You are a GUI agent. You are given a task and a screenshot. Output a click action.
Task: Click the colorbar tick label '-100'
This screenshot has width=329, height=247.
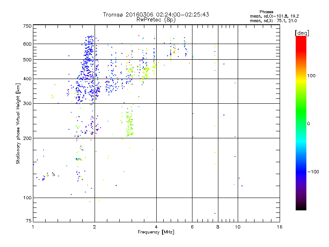tap(313, 172)
